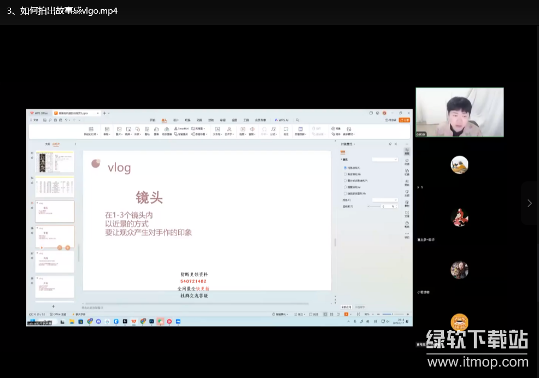Screen dimensions: 539x378
Task: Insert a 文本框 text box
Action: 217,130
